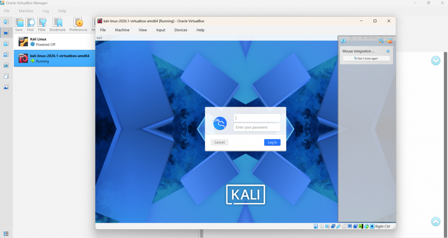Click the optical disc icon in VM status bar
The width and height of the screenshot is (448, 238).
pos(322,226)
